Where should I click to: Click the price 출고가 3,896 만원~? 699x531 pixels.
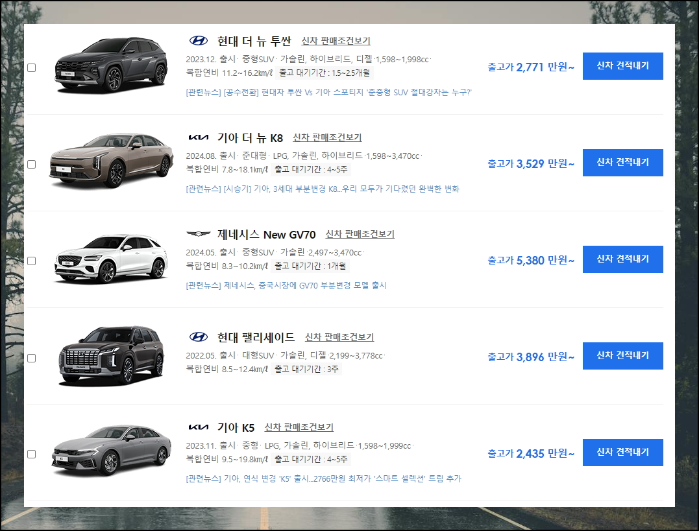tap(530, 357)
